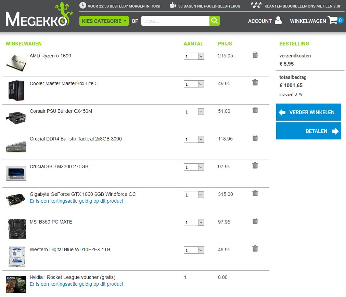The image size is (346, 297).
Task: Open quantity selector for Crucial DDR4 Ballistix
Action: coord(194,139)
